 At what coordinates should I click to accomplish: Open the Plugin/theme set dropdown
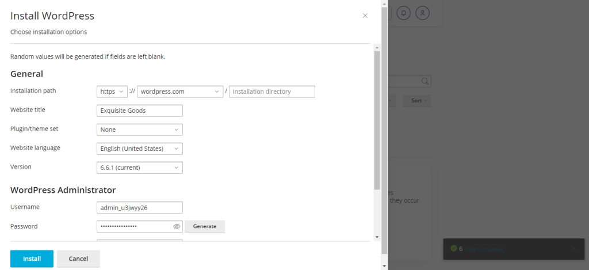pos(140,130)
